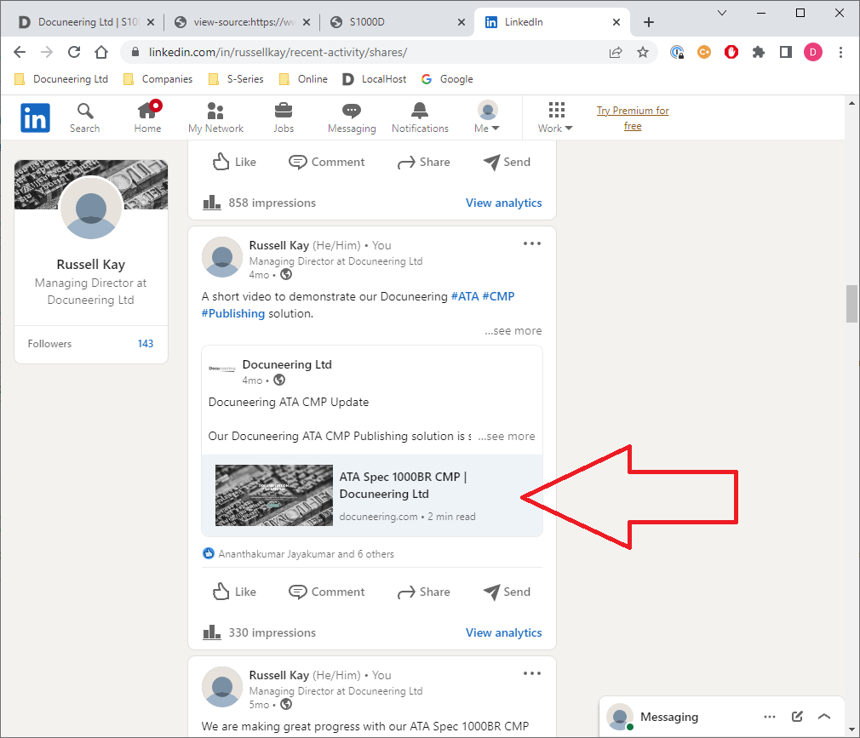
Task: Open ATA Spec 1000BR CMP article title
Action: (403, 485)
